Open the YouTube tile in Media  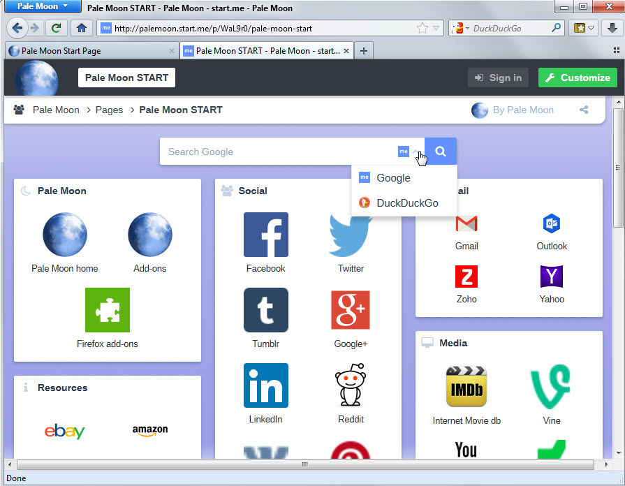pyautogui.click(x=466, y=450)
